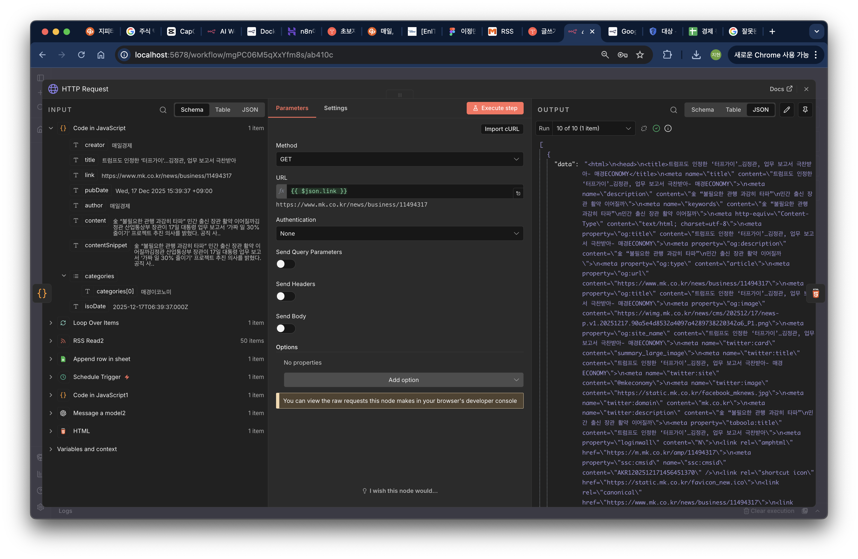Turn on the Send Headers switch

pyautogui.click(x=286, y=296)
